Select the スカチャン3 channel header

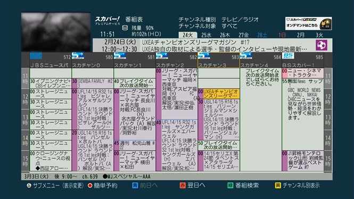coord(219,60)
